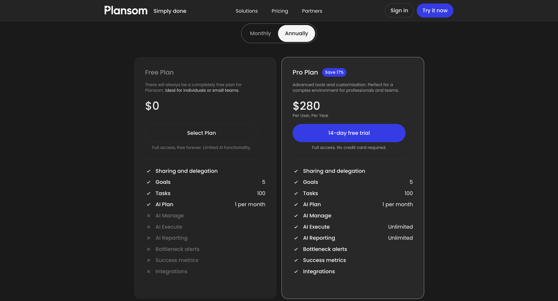Screen dimensions: 558x301
Task: Click Free Plan 'AI Plan' feature label
Action: (164, 204)
